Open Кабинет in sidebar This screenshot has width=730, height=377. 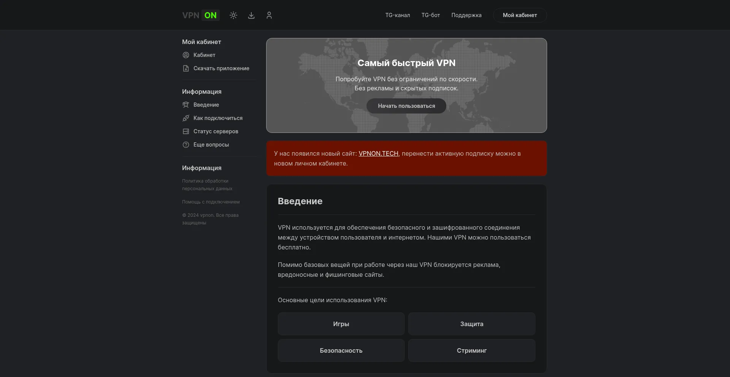[x=204, y=55]
